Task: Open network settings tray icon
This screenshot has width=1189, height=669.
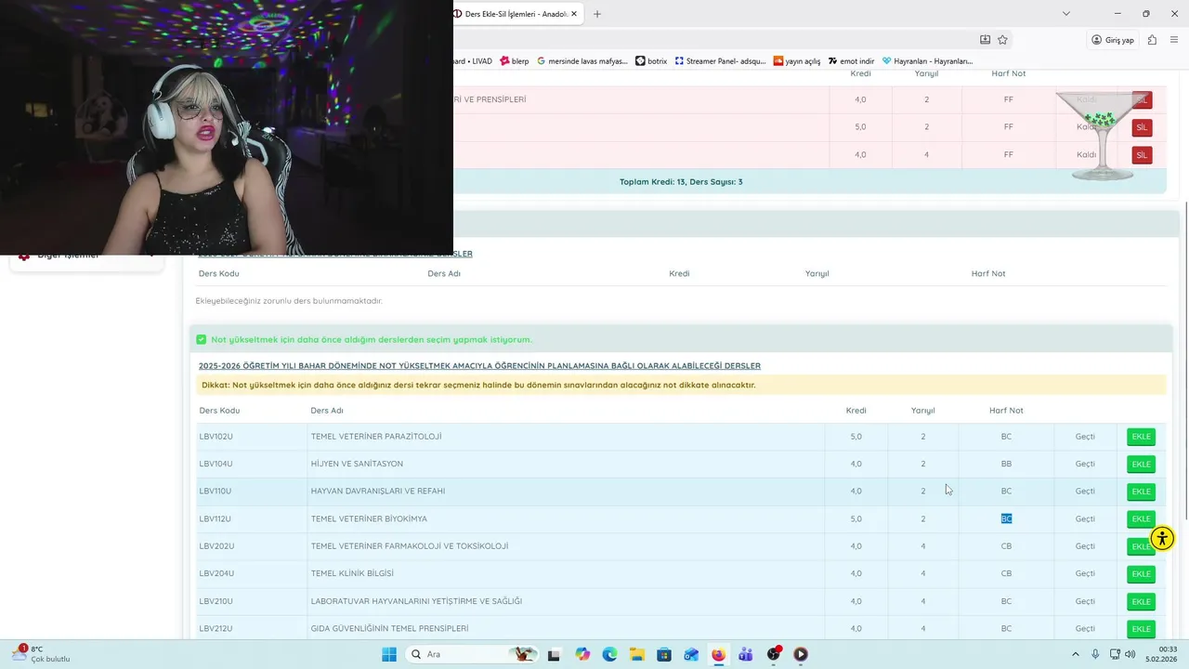Action: (1114, 654)
